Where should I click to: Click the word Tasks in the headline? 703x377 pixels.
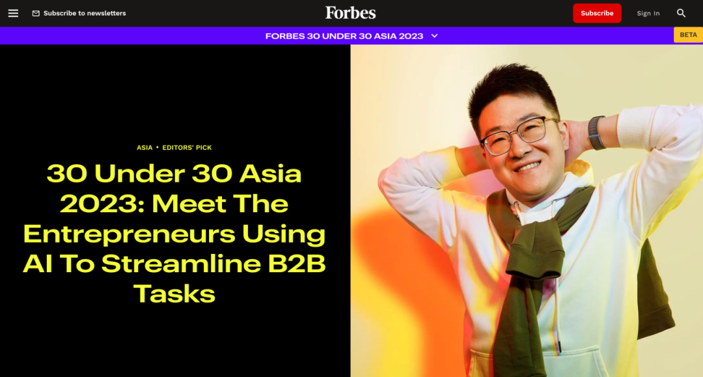[174, 294]
